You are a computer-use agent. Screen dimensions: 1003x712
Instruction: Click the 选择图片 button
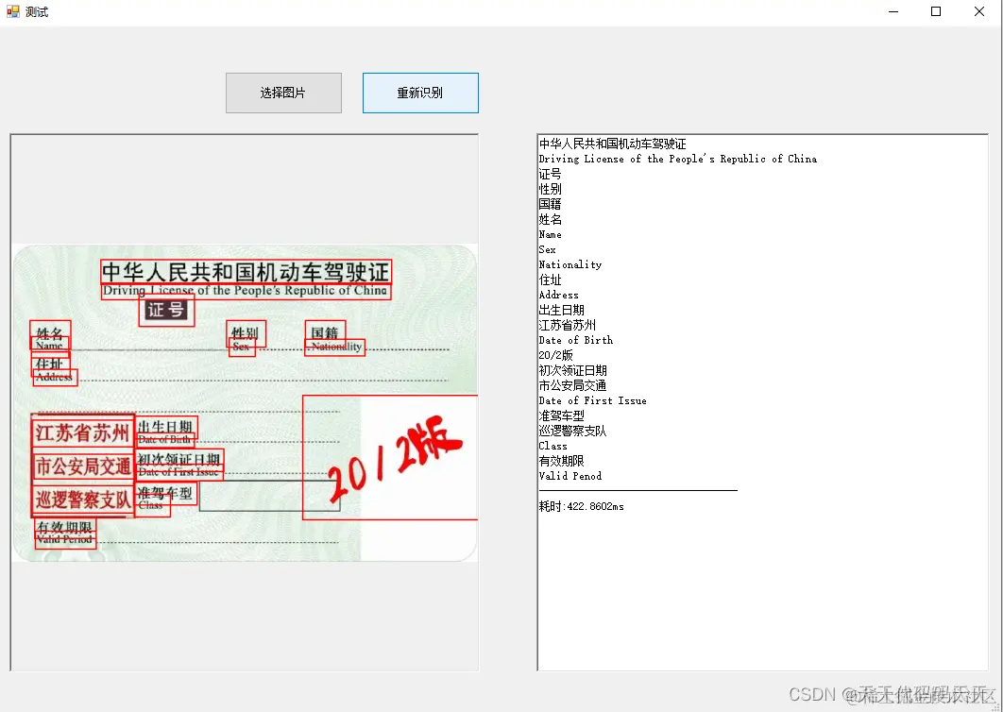[x=283, y=93]
